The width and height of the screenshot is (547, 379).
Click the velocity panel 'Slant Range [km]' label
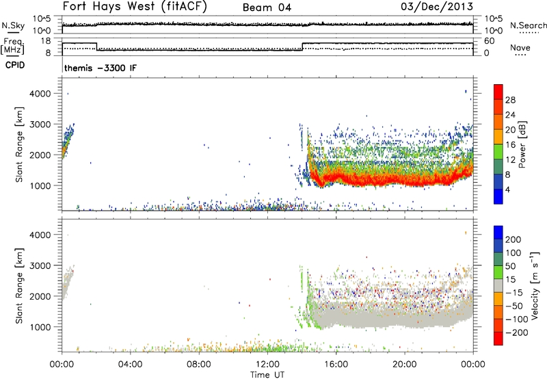coord(19,285)
